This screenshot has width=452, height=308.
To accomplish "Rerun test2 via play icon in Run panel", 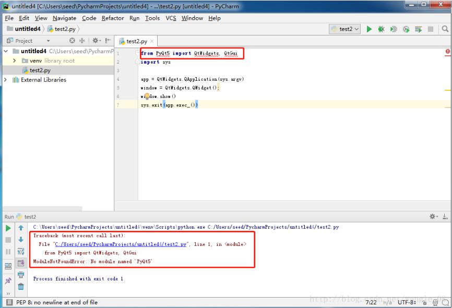I will tap(7, 228).
